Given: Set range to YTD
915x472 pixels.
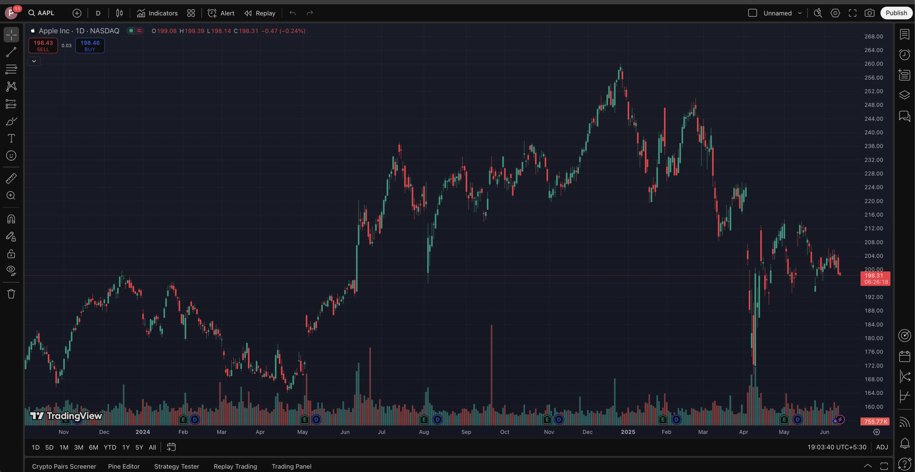Looking at the screenshot, I should (110, 447).
